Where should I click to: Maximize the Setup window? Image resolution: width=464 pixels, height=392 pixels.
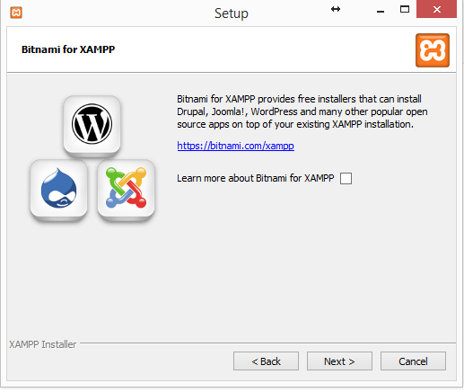(405, 9)
